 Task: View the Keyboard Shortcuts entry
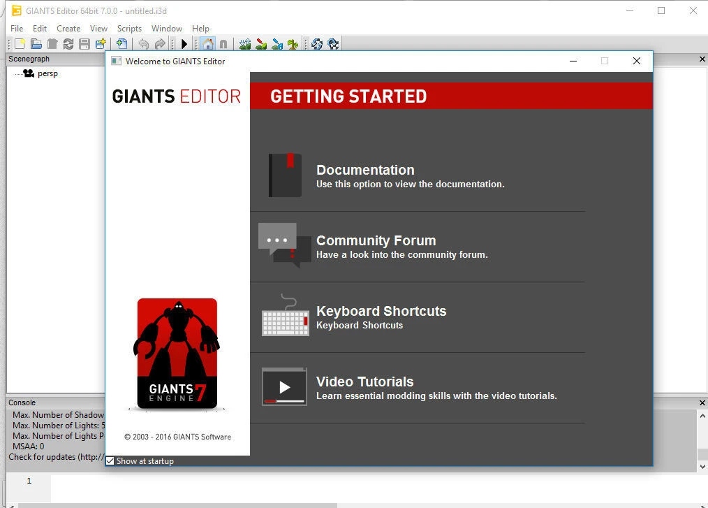pos(381,311)
